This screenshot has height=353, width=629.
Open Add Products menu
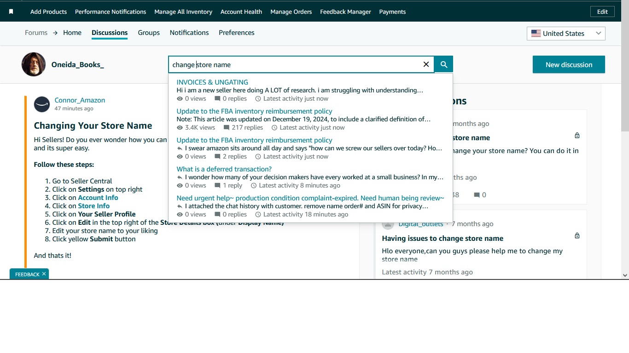48,11
